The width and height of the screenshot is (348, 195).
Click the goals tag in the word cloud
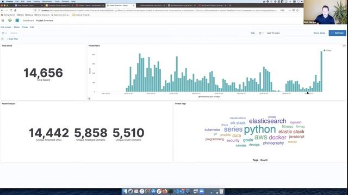[x=248, y=140]
